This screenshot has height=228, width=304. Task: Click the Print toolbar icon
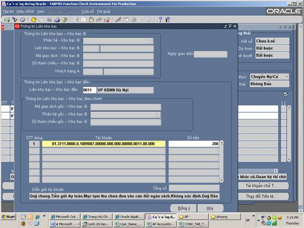click(57, 20)
